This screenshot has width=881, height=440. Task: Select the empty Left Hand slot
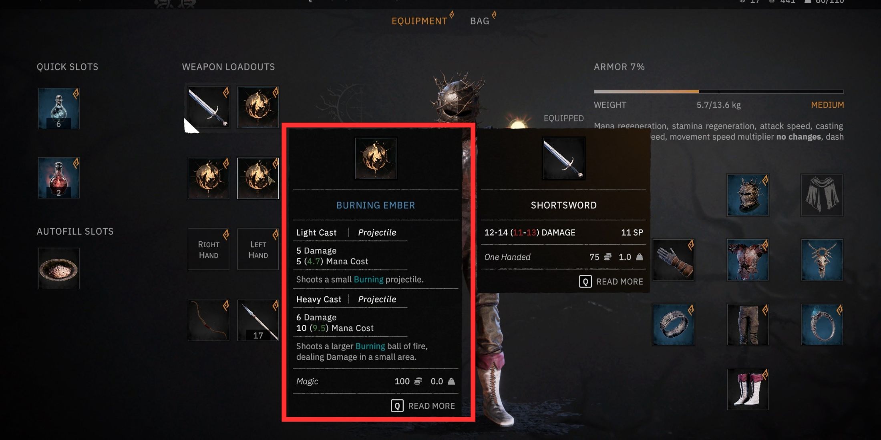click(258, 249)
